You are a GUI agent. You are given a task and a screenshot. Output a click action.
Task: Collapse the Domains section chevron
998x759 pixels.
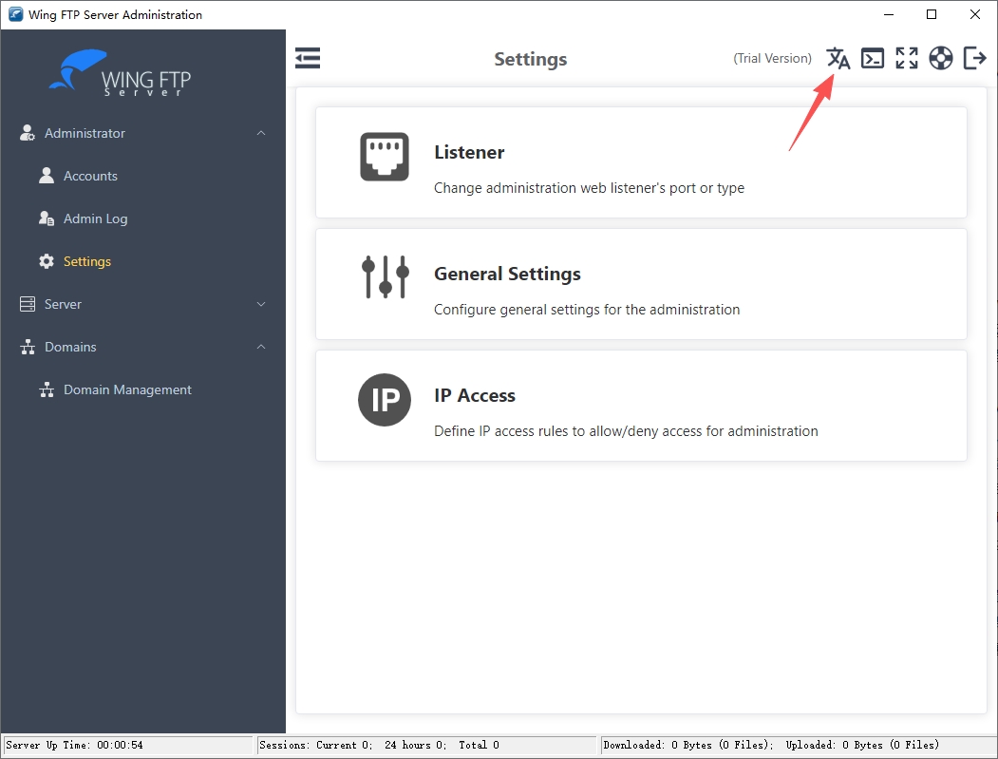tap(261, 347)
